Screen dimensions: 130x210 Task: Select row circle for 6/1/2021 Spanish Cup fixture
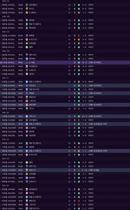1,86
